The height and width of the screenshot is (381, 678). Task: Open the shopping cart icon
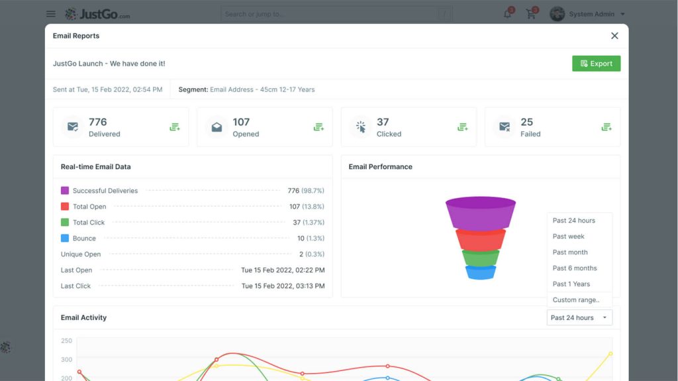click(x=531, y=14)
